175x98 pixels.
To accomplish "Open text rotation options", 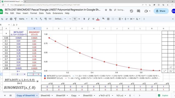I will coord(138,19).
